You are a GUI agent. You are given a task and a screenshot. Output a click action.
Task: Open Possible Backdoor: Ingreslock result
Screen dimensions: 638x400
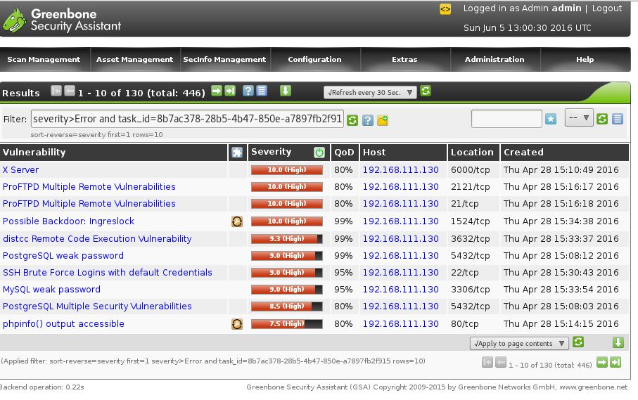click(68, 221)
